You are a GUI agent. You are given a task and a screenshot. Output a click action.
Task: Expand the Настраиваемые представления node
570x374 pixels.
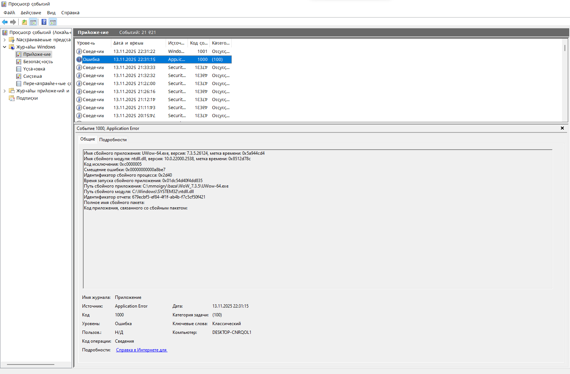click(4, 40)
